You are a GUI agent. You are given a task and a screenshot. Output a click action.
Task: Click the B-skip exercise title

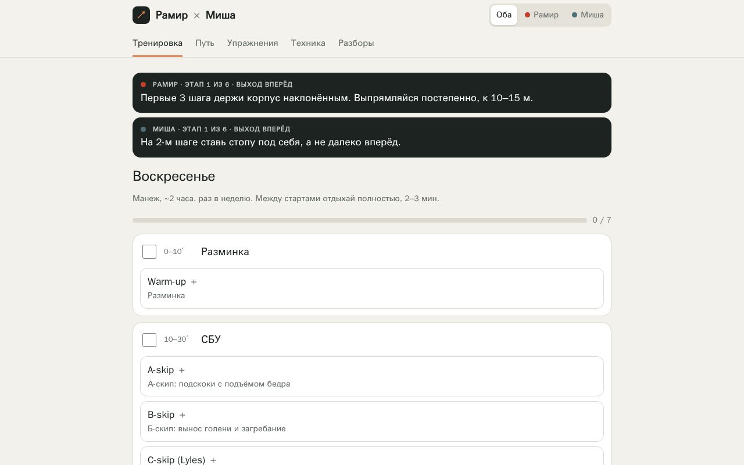click(x=161, y=415)
